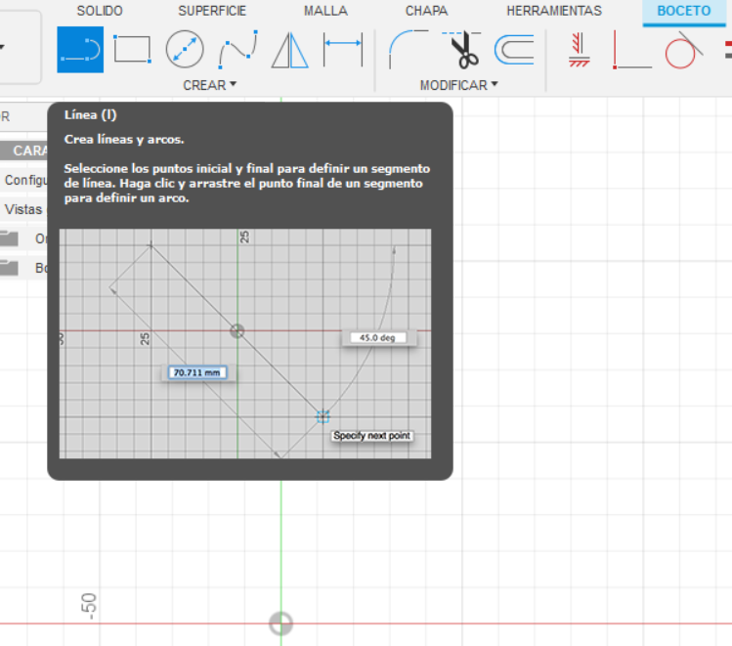
Task: Click the 45.0 deg label in preview
Action: 377,337
